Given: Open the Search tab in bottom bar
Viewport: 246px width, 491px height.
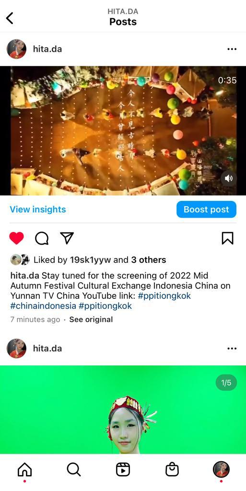Looking at the screenshot, I should point(74,469).
